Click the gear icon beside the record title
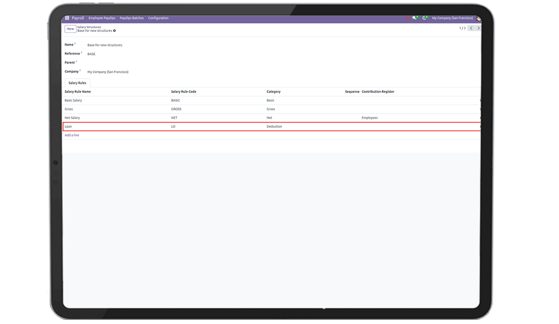 115,31
